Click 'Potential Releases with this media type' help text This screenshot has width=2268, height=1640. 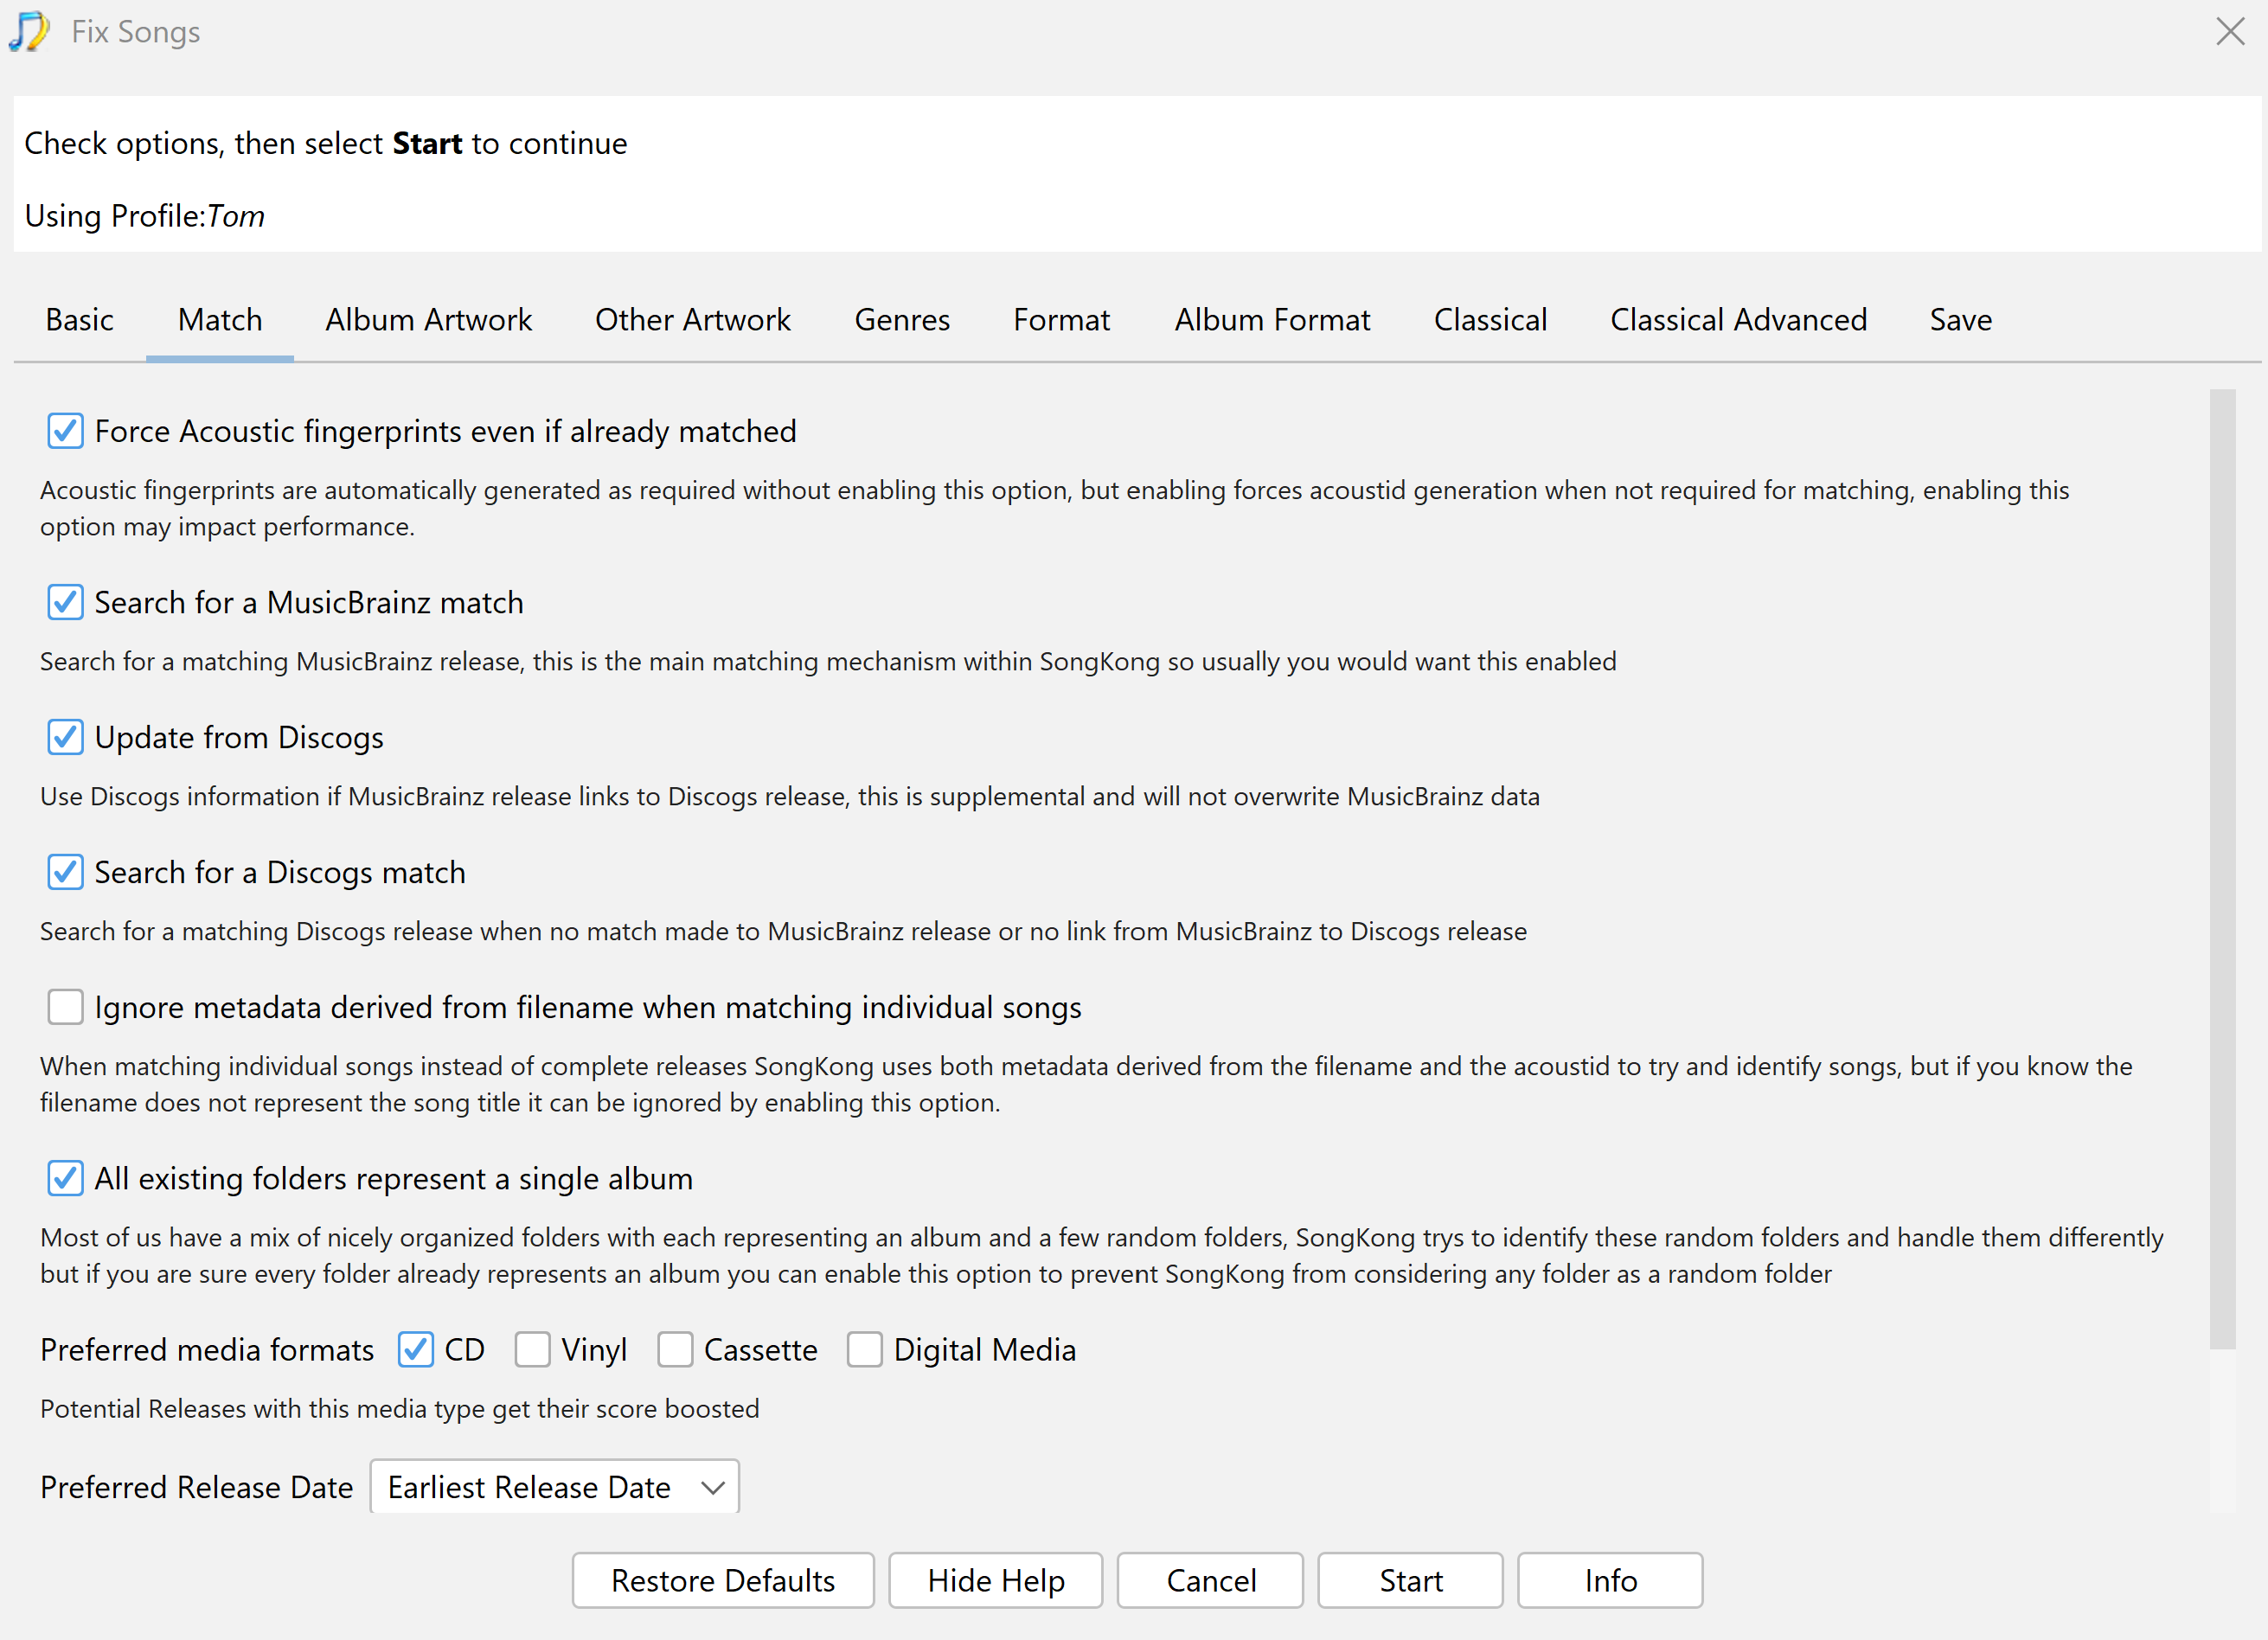(400, 1409)
